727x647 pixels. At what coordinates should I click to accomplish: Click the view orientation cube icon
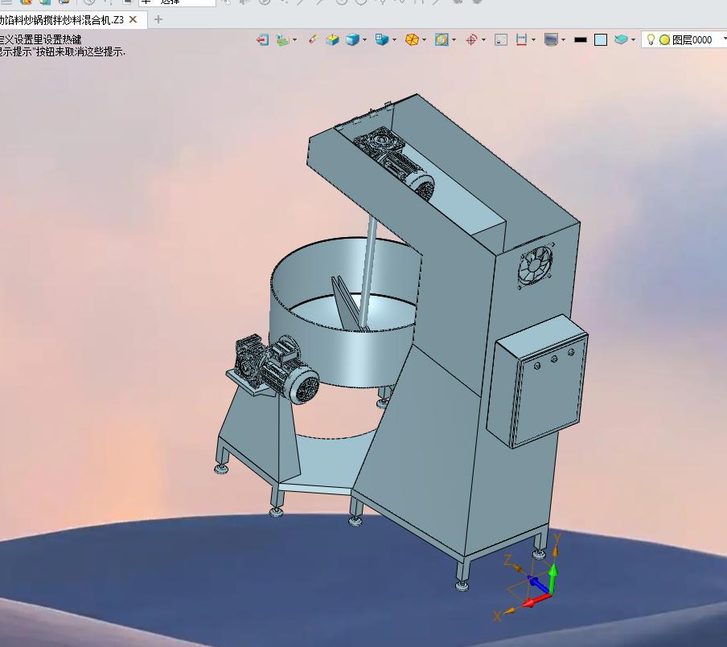[382, 40]
